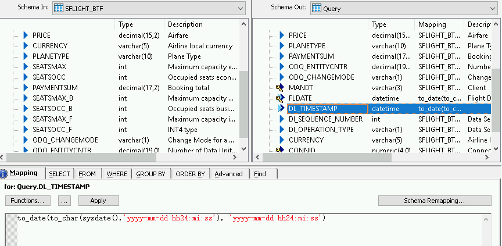Click the key icon beside MANDT in Schema Out

pyautogui.click(x=281, y=88)
